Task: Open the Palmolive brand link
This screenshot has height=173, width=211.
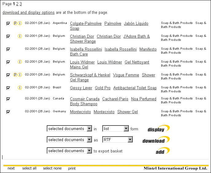Action: [x=113, y=24]
